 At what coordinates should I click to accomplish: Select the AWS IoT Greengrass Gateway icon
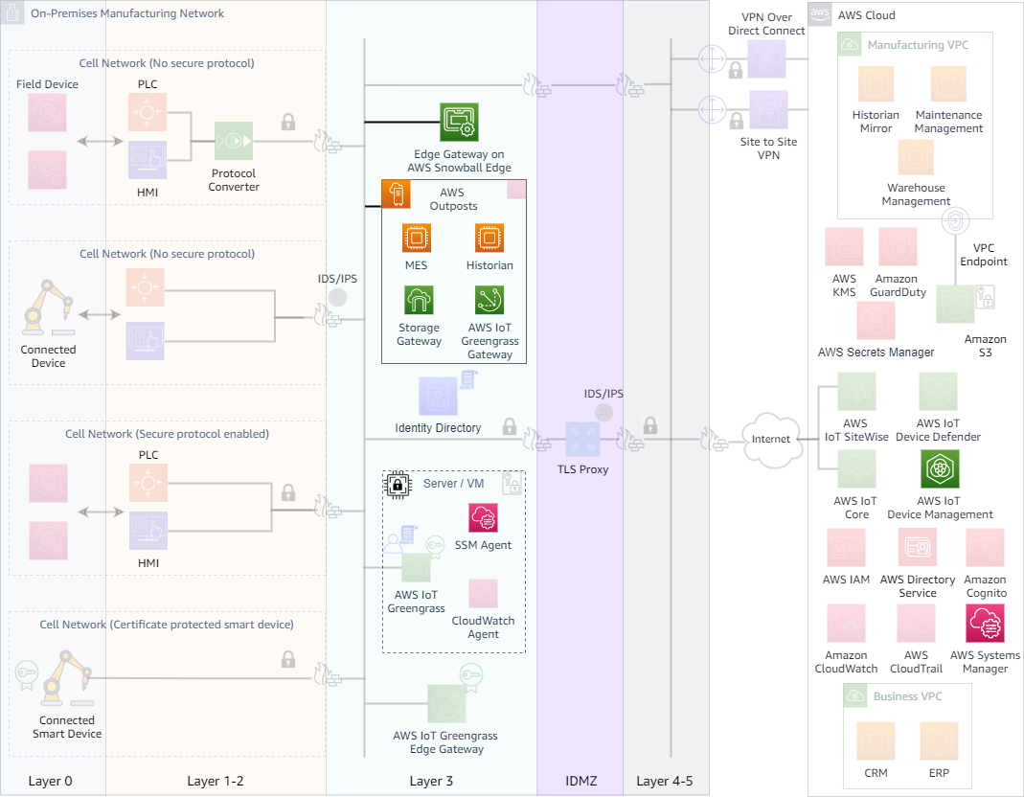pyautogui.click(x=489, y=301)
